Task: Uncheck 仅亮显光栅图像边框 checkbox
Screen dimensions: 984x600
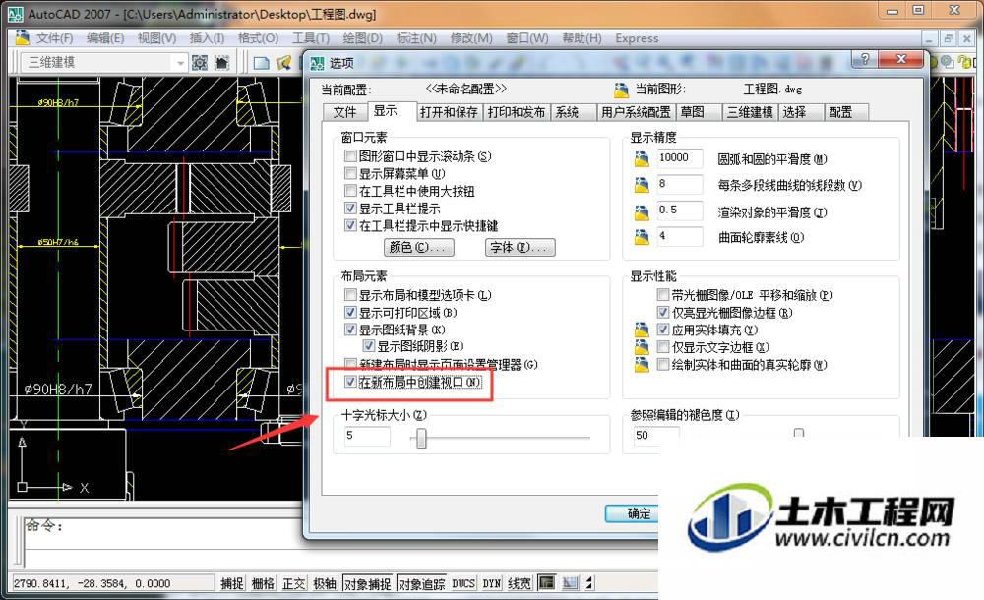Action: (x=662, y=312)
